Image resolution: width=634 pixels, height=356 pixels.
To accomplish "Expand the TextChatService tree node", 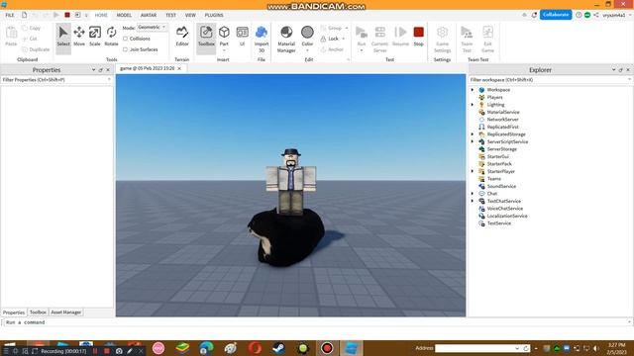I will coord(473,201).
